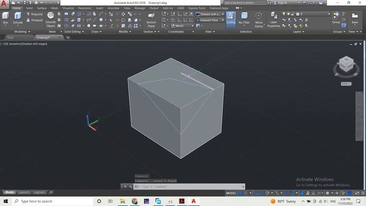366x206 pixels.
Task: Activate the Presspull tool
Action: pyautogui.click(x=35, y=21)
